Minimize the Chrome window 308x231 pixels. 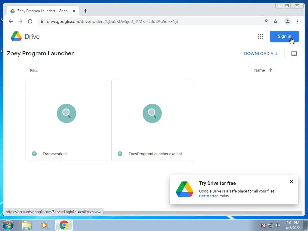pyautogui.click(x=279, y=6)
